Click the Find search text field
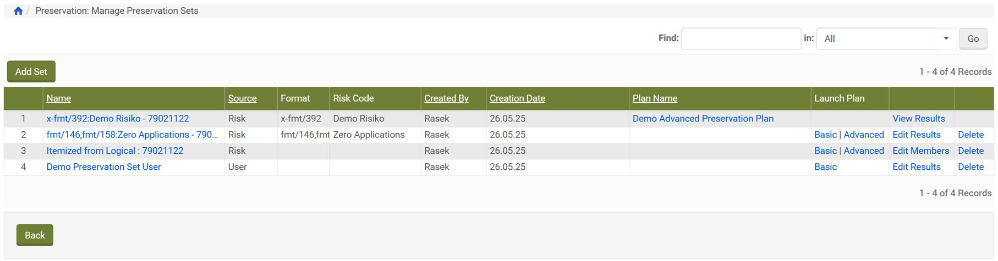 (741, 39)
